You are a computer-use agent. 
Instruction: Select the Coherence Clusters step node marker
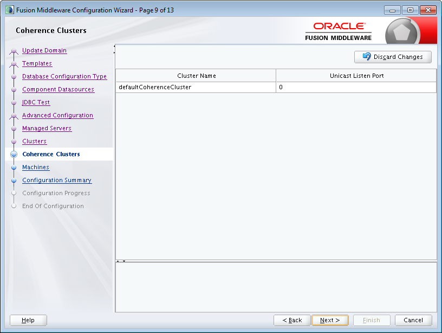coord(14,154)
